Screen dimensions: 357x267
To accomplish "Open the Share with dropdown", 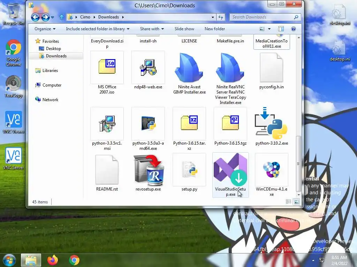I will tap(152, 29).
